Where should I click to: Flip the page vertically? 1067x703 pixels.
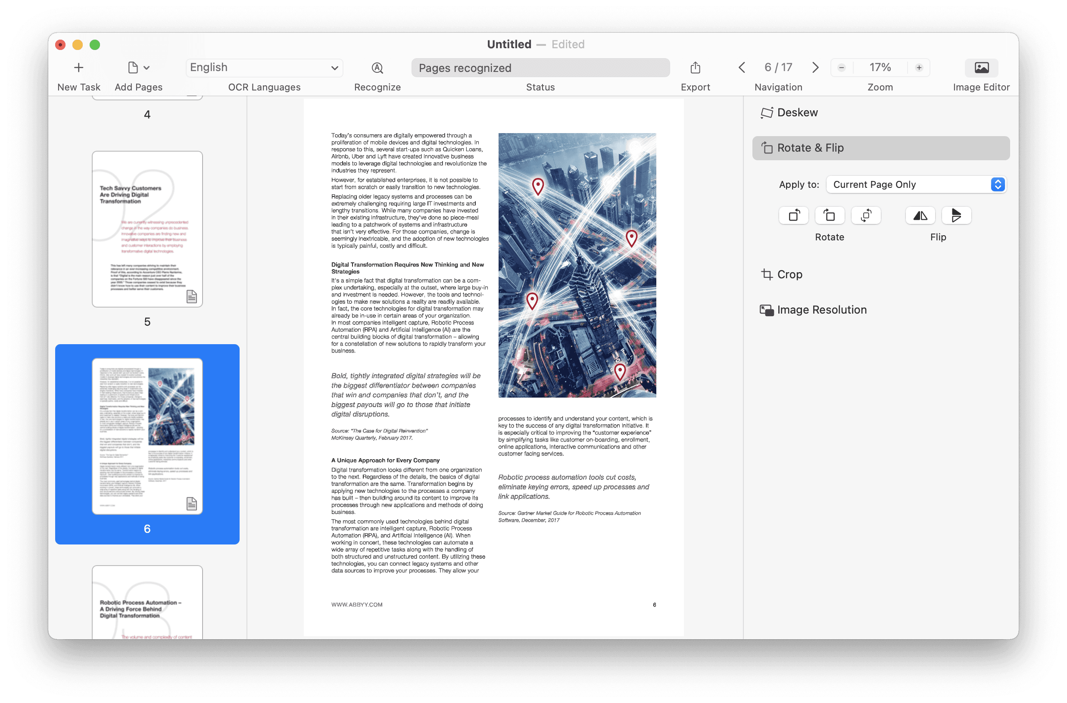point(956,216)
